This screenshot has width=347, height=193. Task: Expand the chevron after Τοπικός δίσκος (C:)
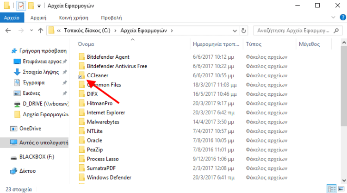(115, 31)
